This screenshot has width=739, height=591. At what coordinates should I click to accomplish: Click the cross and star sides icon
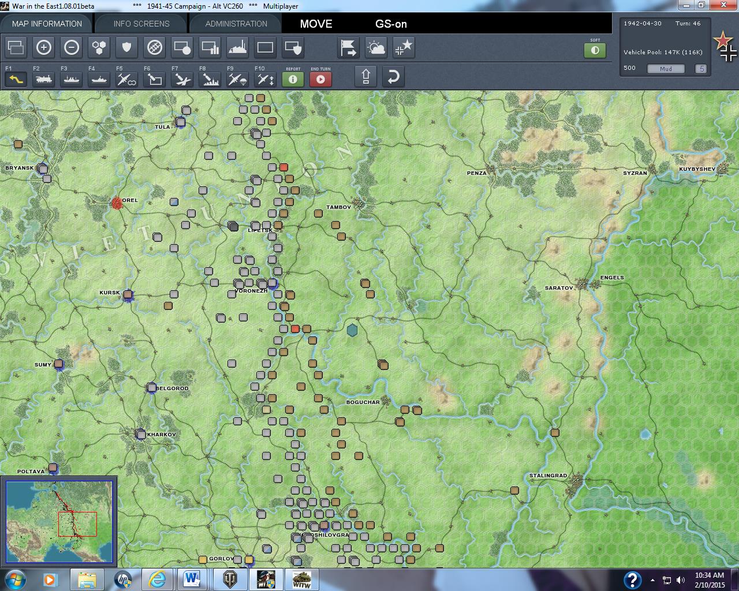[404, 47]
